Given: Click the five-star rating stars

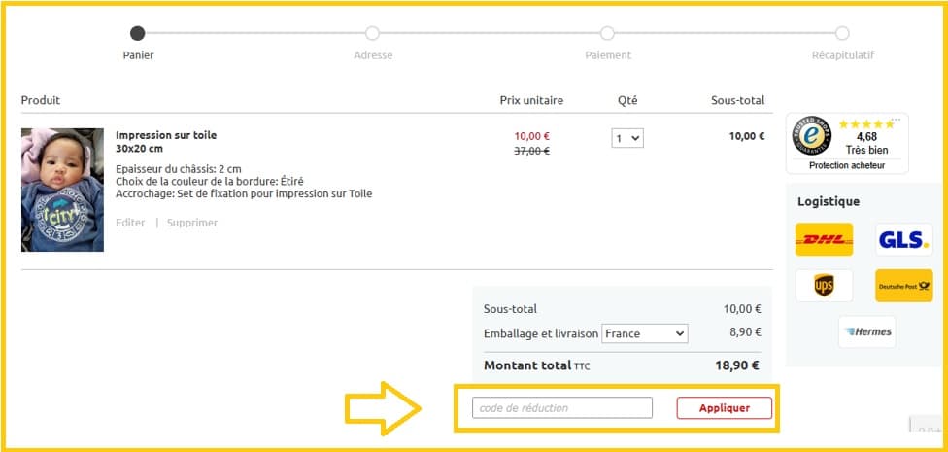Looking at the screenshot, I should pyautogui.click(x=866, y=124).
